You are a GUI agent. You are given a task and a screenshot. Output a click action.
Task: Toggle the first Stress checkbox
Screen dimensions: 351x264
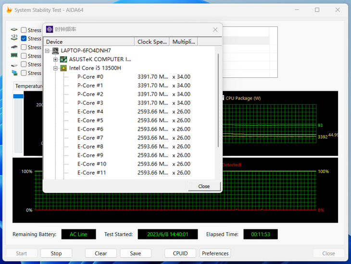[x=24, y=30]
